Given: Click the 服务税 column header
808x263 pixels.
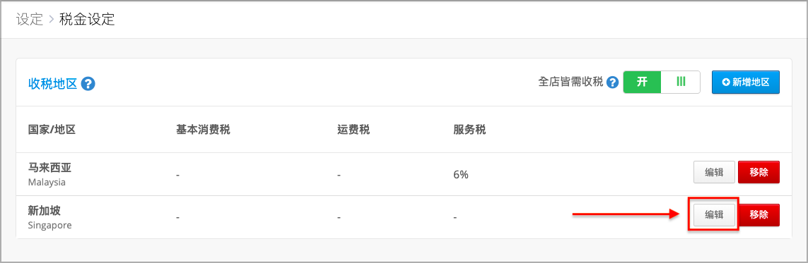Looking at the screenshot, I should [x=469, y=130].
